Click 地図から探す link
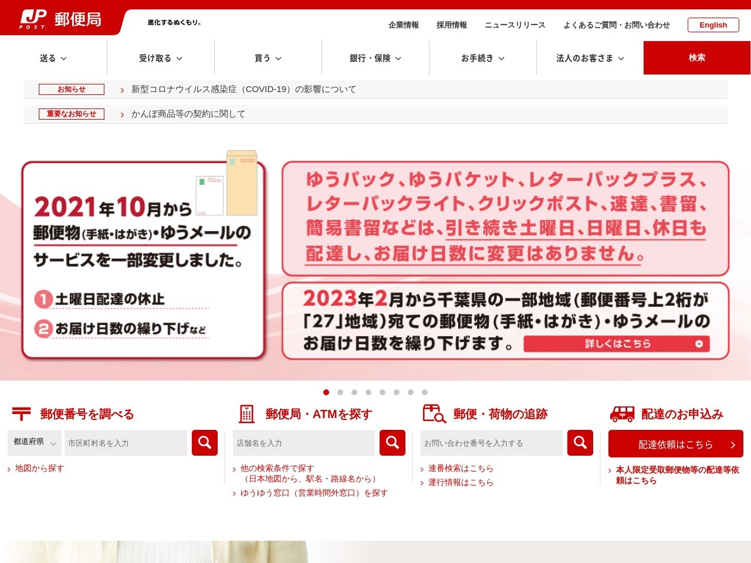The width and height of the screenshot is (751, 563). (x=39, y=468)
